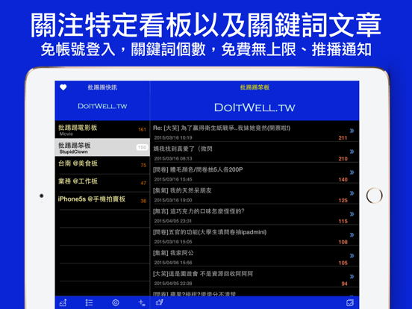The image size is (412, 309).
Task: Select 業務 @工作板 entry
Action: pyautogui.click(x=102, y=183)
